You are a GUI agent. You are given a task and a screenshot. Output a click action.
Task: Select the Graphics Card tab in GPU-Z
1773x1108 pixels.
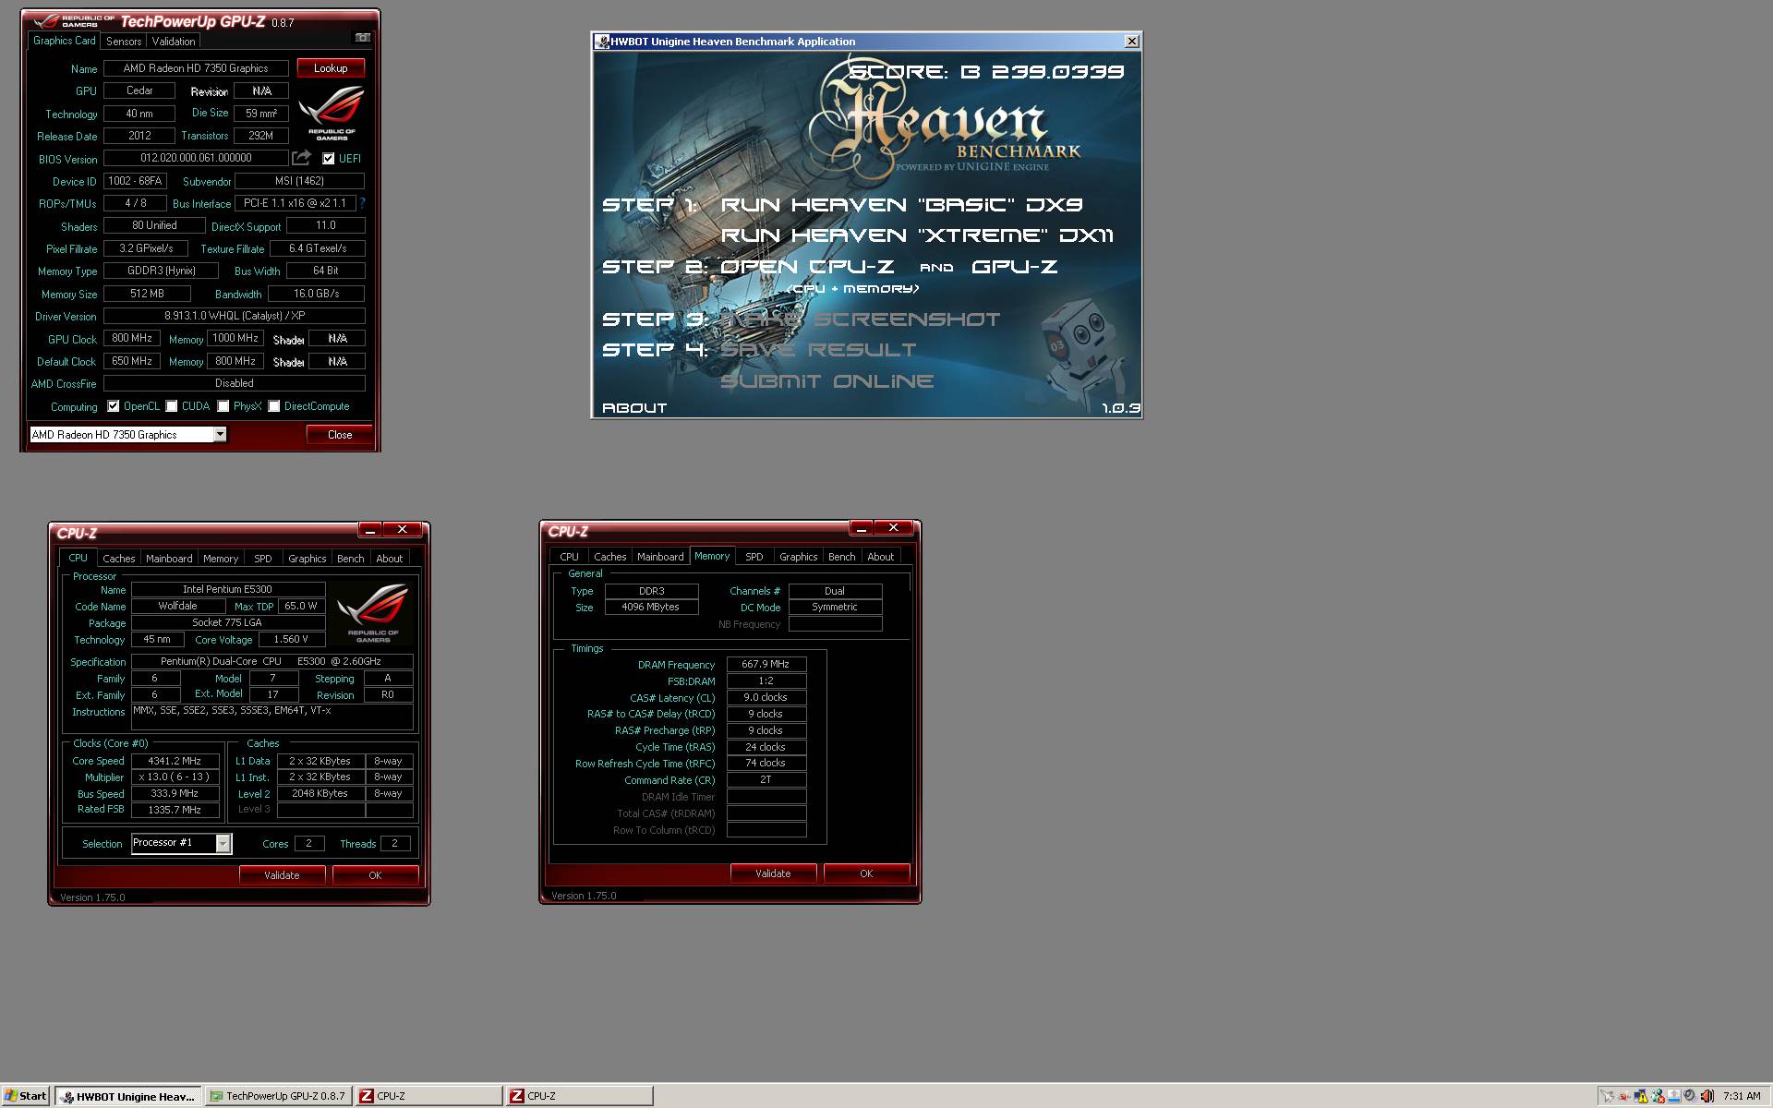pyautogui.click(x=64, y=41)
